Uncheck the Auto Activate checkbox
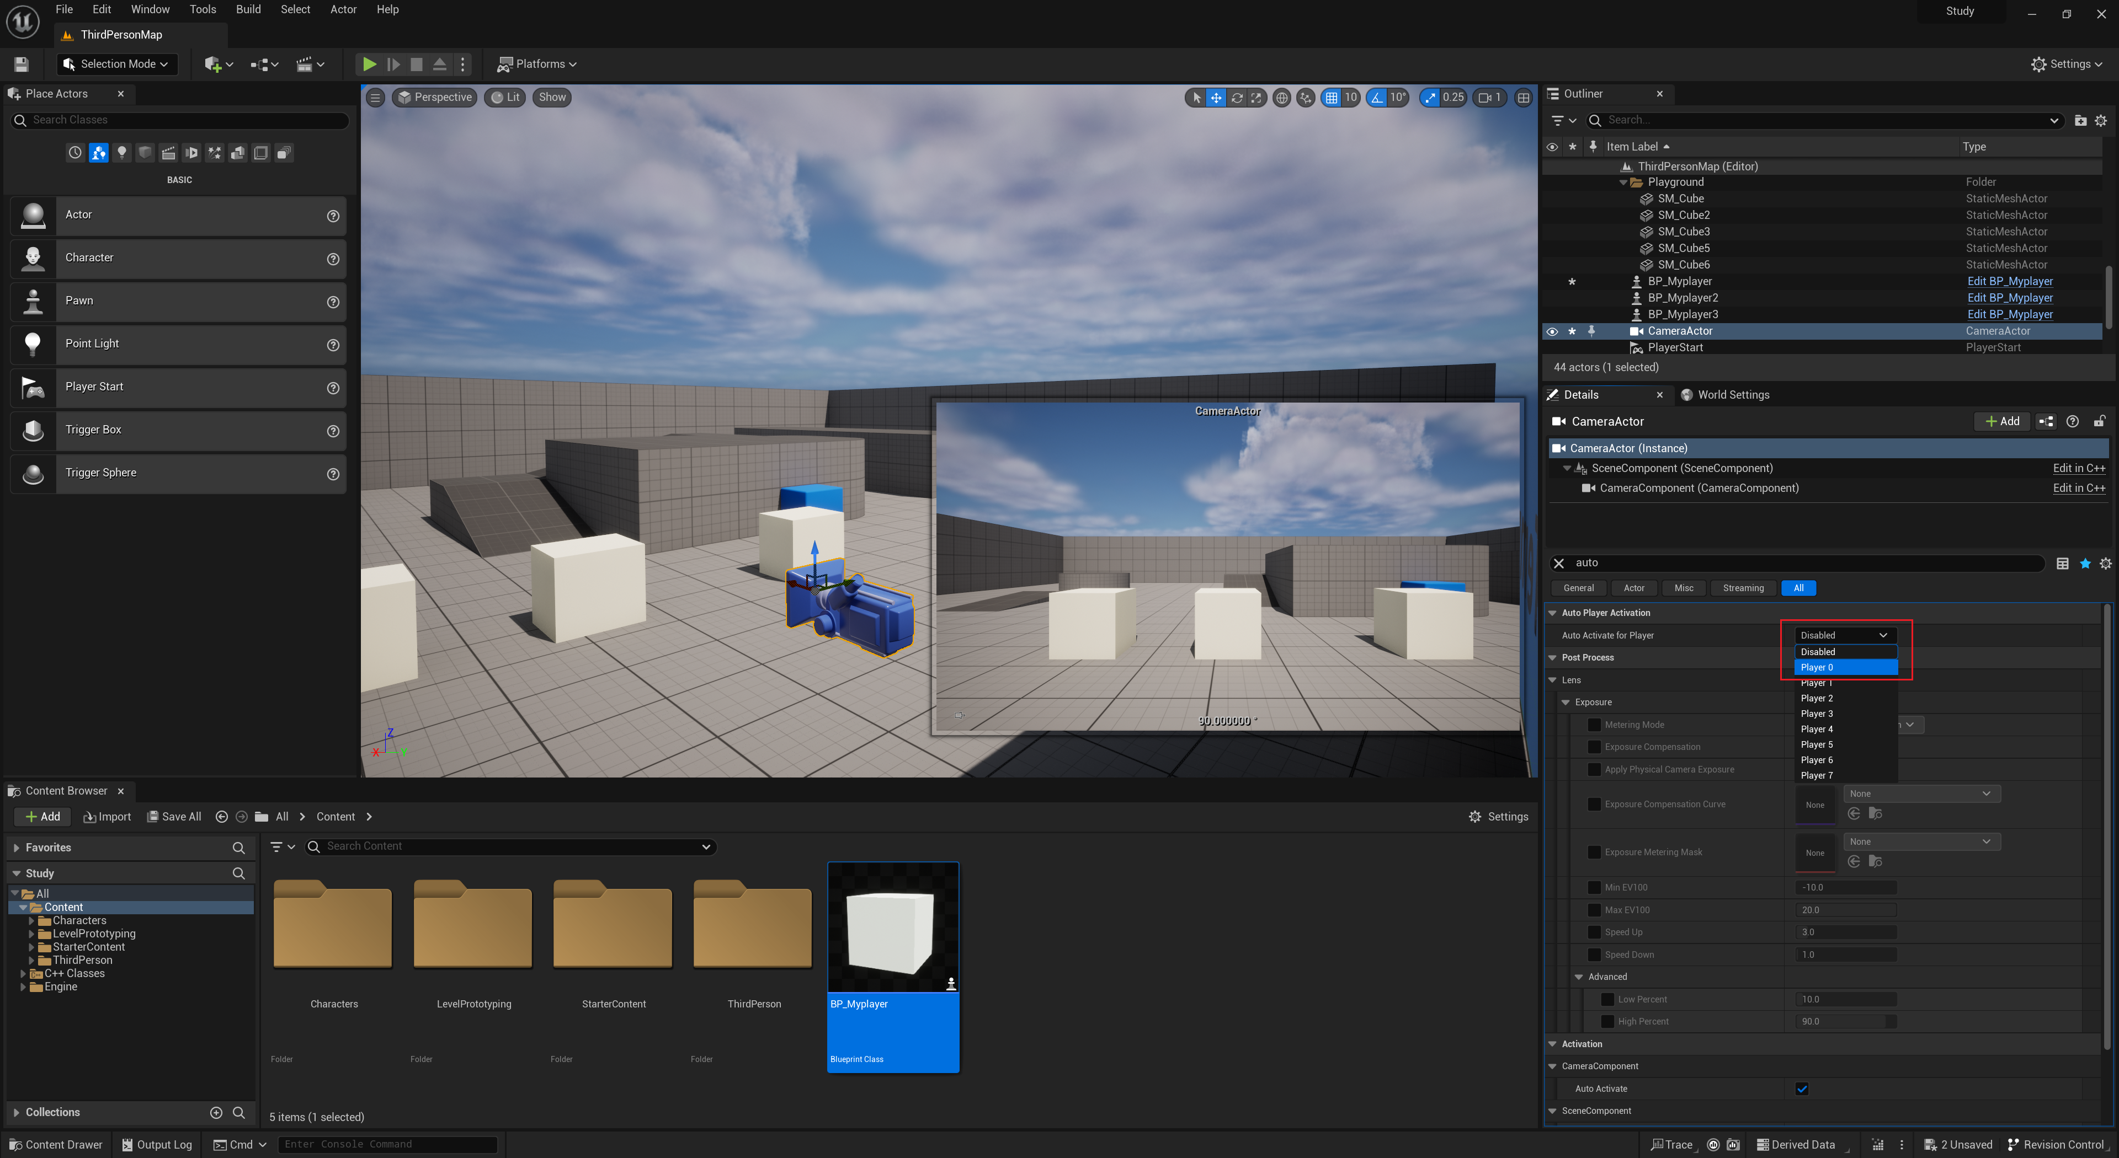 point(1802,1089)
